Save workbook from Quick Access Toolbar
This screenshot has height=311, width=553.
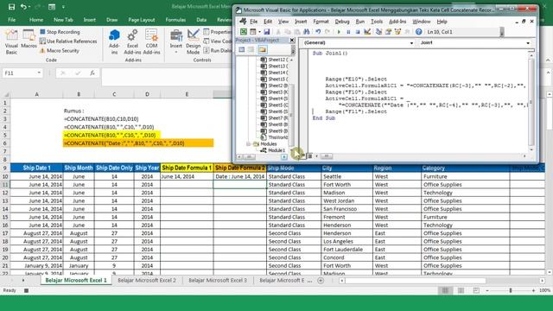click(x=11, y=7)
